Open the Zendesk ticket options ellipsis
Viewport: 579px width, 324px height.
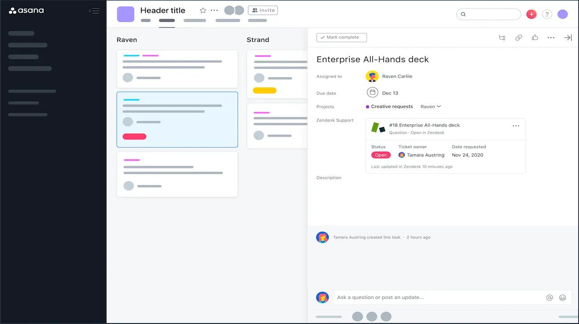(x=516, y=126)
